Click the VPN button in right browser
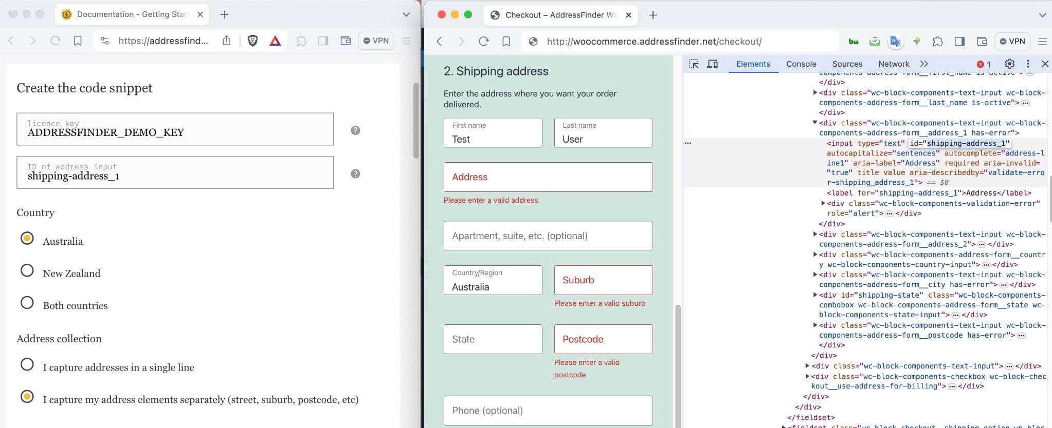Image resolution: width=1052 pixels, height=428 pixels. click(1012, 42)
